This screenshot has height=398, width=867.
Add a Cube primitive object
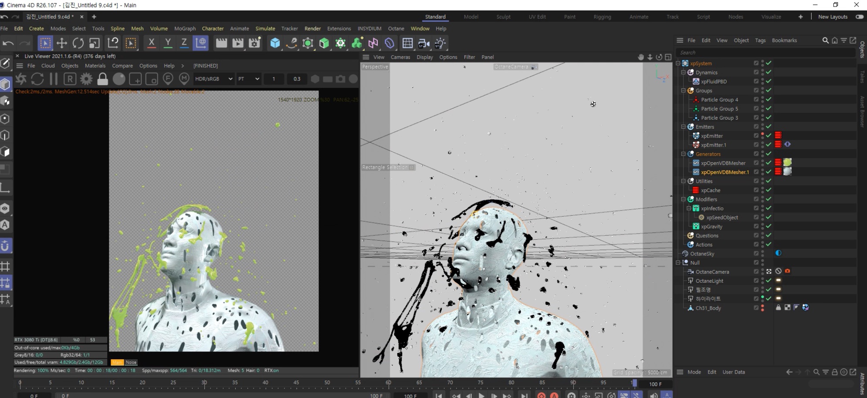(275, 43)
